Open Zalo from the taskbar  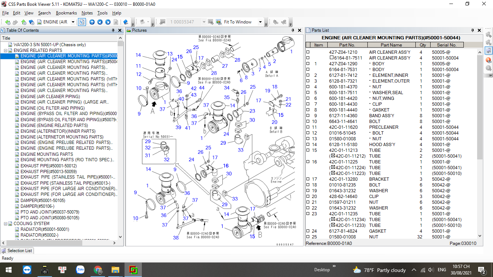[80, 270]
